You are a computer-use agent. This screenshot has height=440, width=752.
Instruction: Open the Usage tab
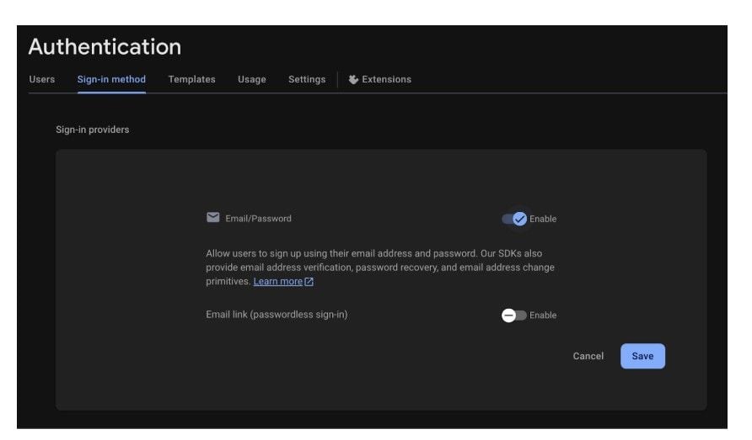pos(252,79)
